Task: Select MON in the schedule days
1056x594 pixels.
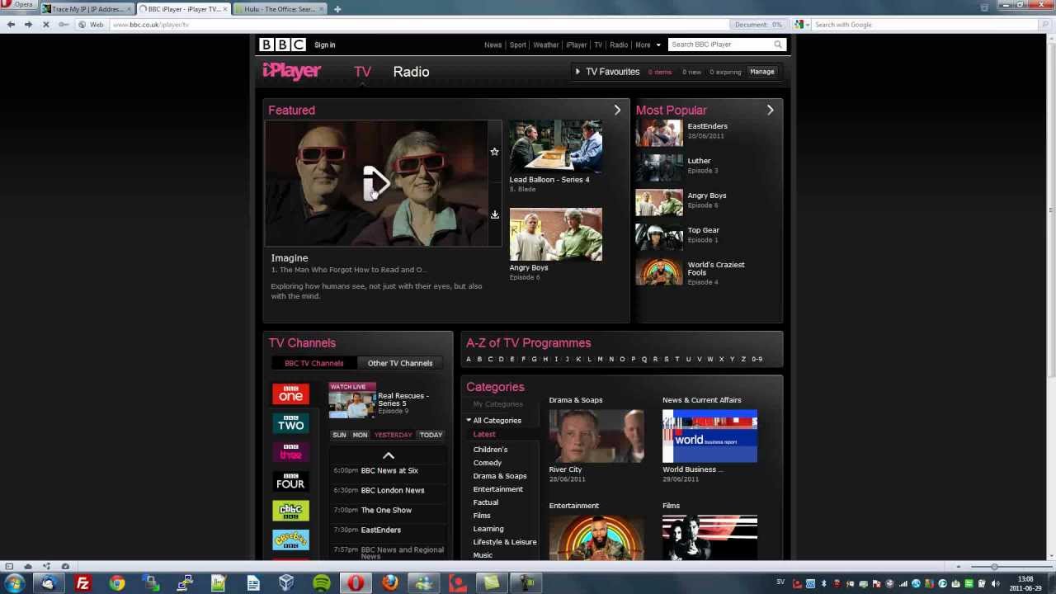Action: click(x=360, y=435)
